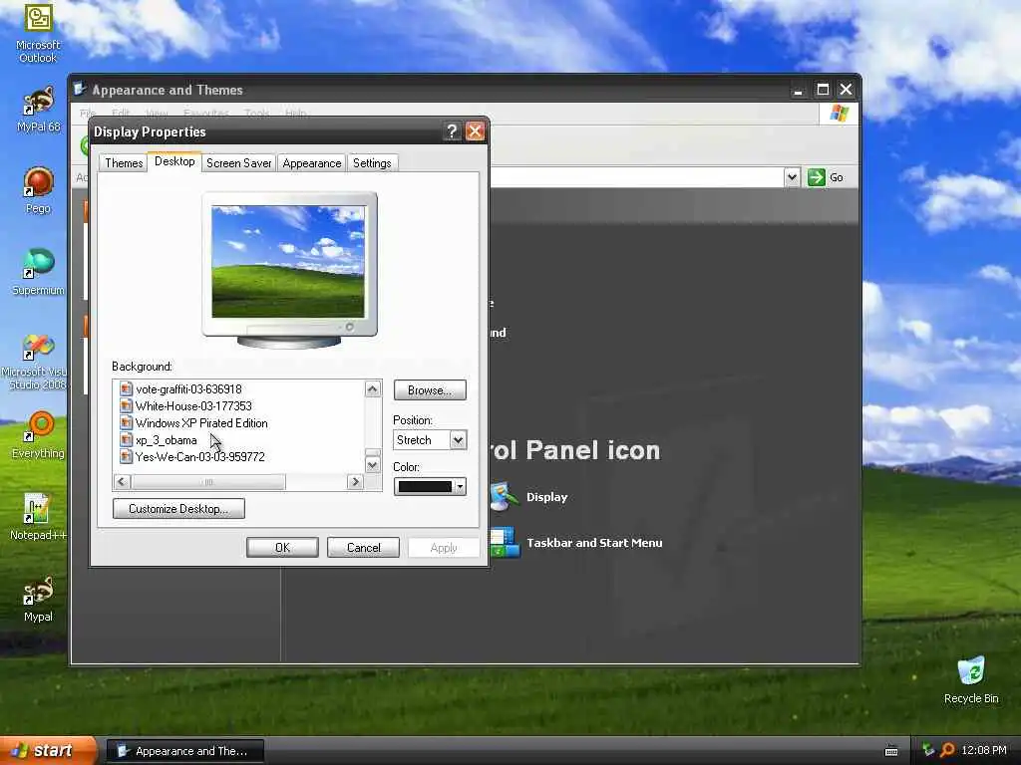Image resolution: width=1021 pixels, height=765 pixels.
Task: Open the Color picker dropdown arrow
Action: [x=460, y=486]
